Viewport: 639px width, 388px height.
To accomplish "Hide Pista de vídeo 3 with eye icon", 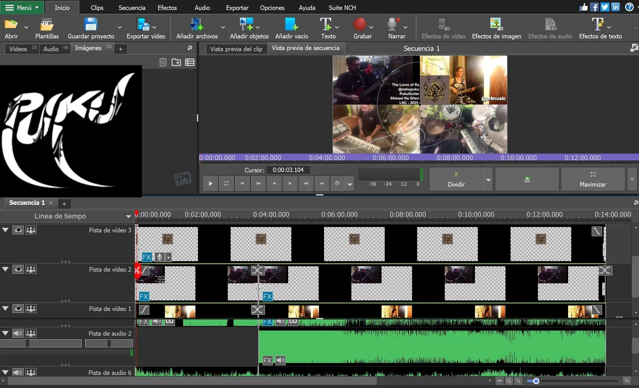I will point(18,230).
